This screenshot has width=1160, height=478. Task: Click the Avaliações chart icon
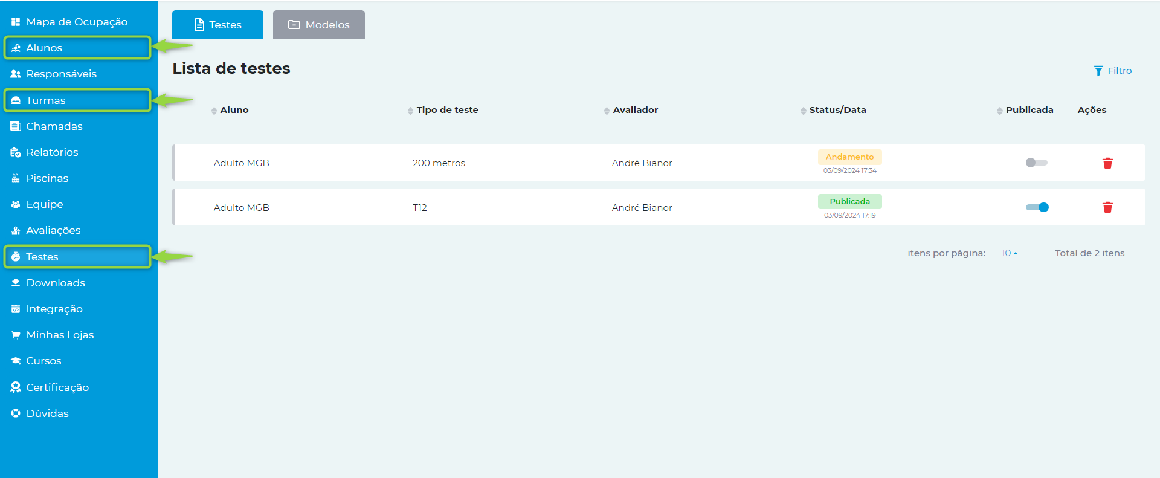pos(16,230)
